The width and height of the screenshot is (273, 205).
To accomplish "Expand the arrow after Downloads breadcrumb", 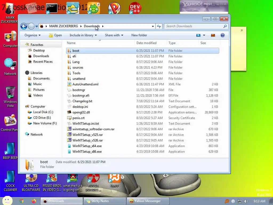I will 103,26.
